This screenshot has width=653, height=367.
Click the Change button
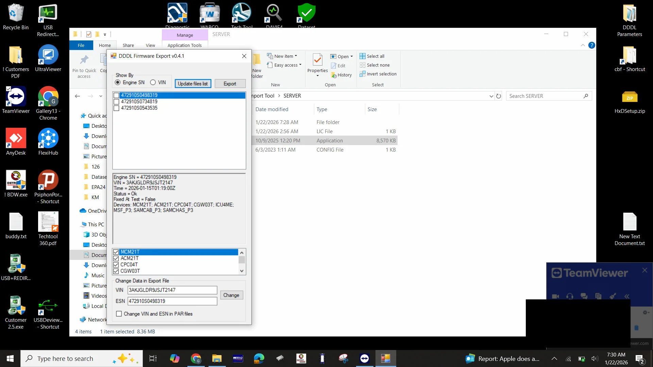tap(231, 295)
